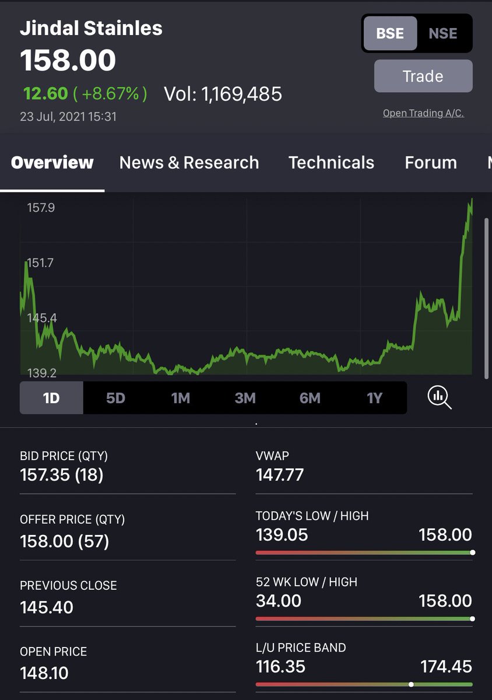Image resolution: width=492 pixels, height=700 pixels.
Task: Click the Jindal Stainles stock title
Action: click(x=91, y=28)
